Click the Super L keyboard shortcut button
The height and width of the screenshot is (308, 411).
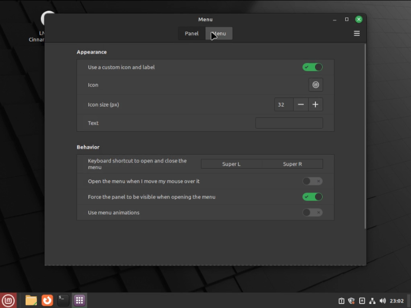(x=231, y=164)
